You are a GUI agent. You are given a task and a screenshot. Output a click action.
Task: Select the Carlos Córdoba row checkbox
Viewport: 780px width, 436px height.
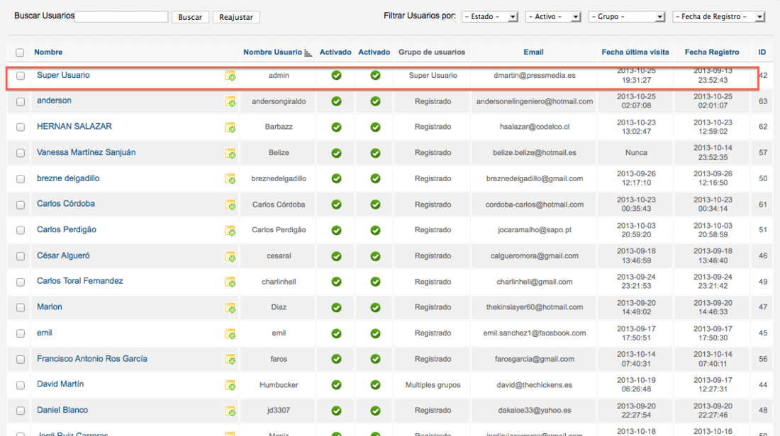click(x=21, y=205)
